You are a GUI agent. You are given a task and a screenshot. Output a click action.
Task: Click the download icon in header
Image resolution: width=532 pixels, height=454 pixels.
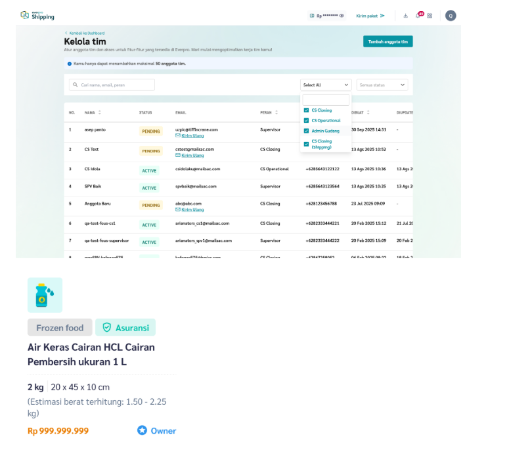405,16
